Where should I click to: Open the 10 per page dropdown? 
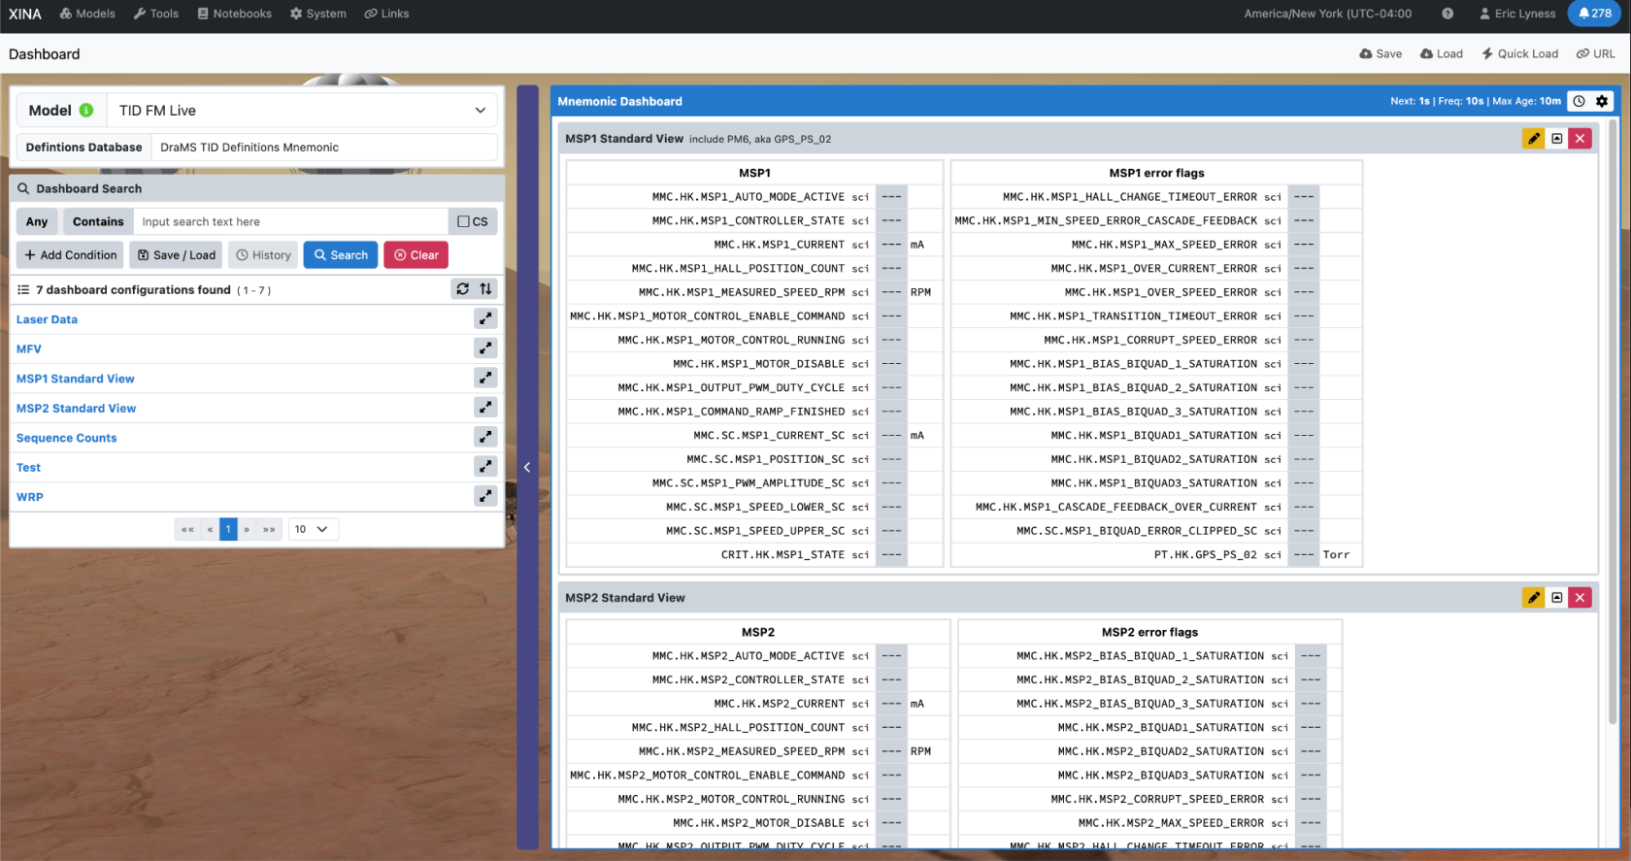[x=311, y=529]
